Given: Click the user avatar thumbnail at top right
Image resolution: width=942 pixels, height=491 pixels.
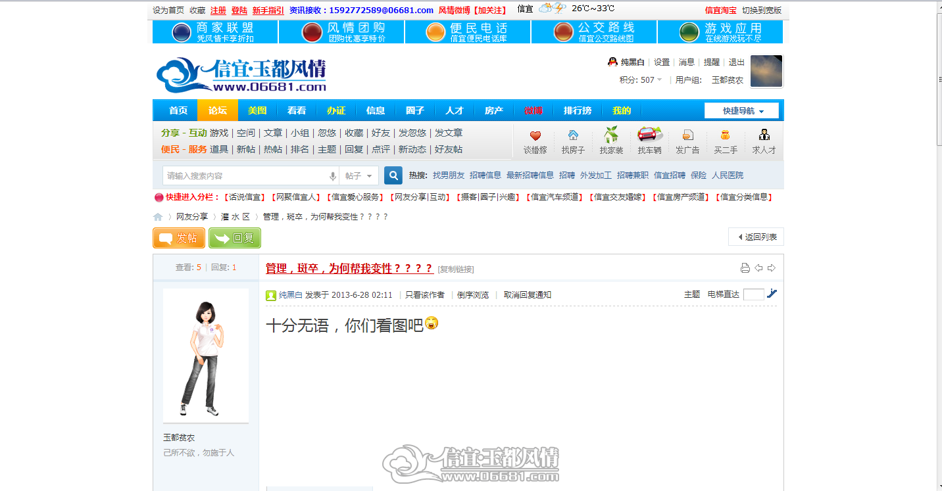Looking at the screenshot, I should tap(767, 71).
